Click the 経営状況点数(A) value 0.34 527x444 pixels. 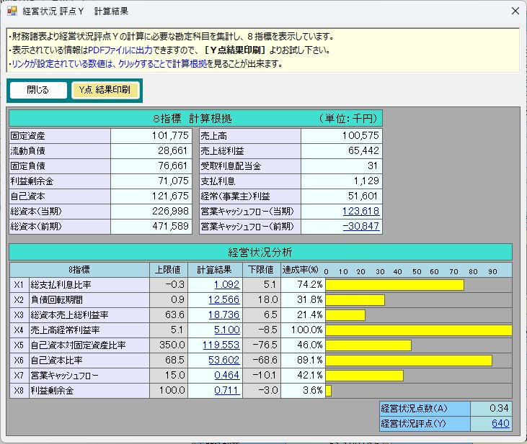[x=492, y=409]
